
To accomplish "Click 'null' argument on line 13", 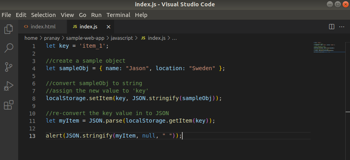I will click(149, 136).
